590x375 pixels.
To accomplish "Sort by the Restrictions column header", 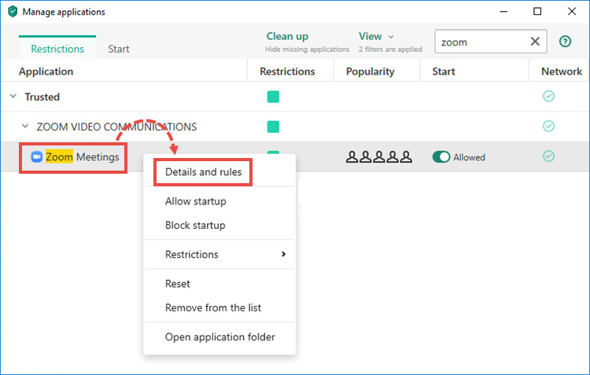I will [287, 72].
